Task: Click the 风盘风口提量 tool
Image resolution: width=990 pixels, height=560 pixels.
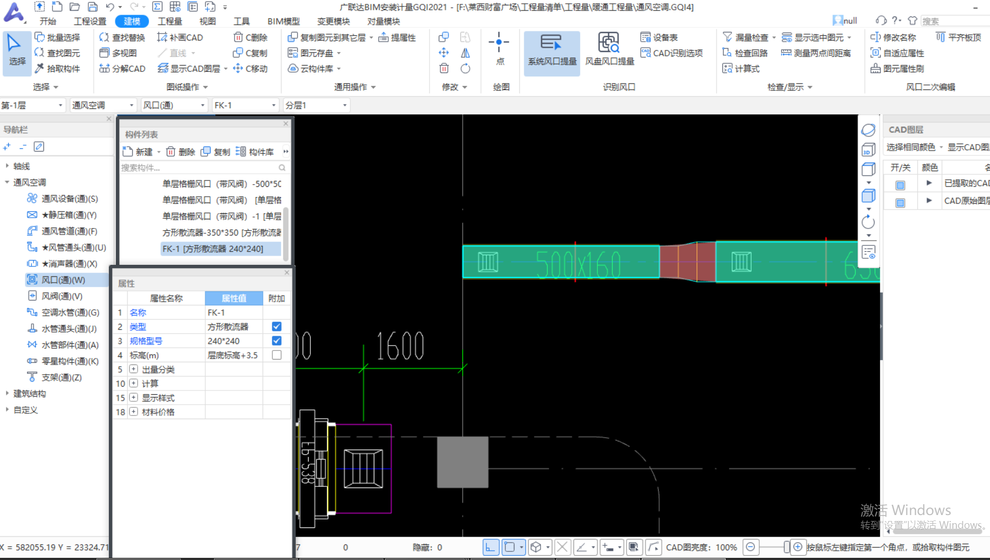Action: coord(609,50)
